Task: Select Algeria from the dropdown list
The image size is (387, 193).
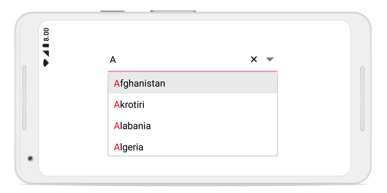Action: click(193, 147)
